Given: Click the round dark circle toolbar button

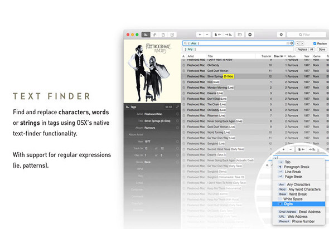Looking at the screenshot, I should click(x=250, y=35).
